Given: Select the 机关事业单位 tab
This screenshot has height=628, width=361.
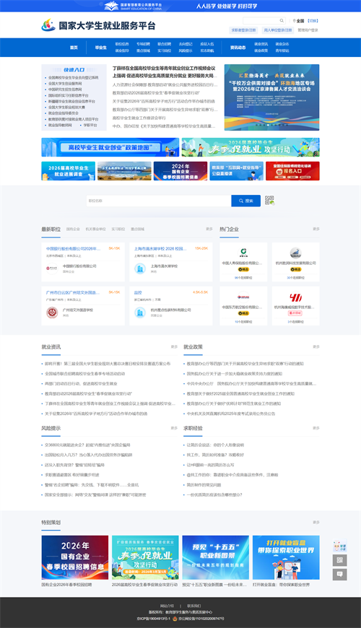Looking at the screenshot, I should point(95,229).
